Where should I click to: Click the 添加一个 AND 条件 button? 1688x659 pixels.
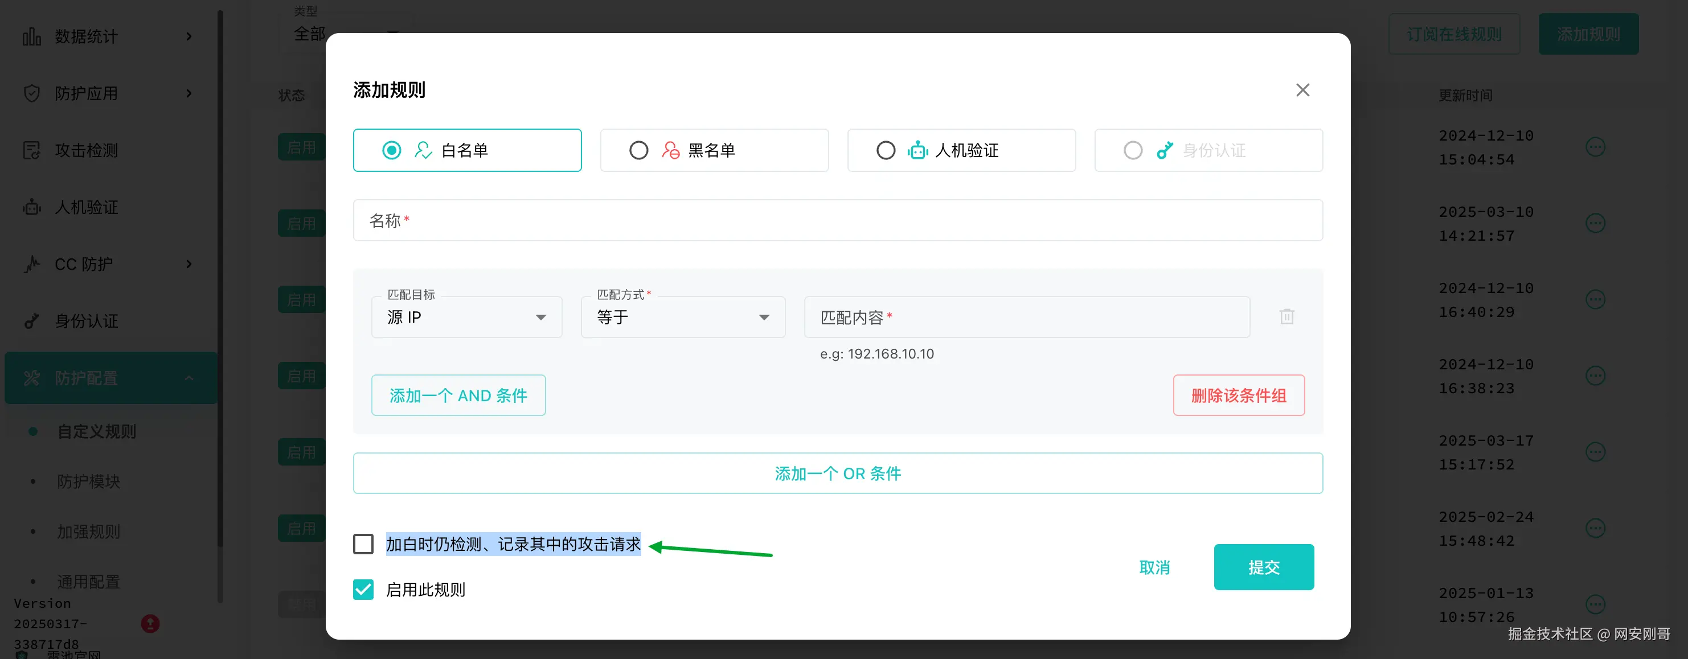pyautogui.click(x=458, y=396)
